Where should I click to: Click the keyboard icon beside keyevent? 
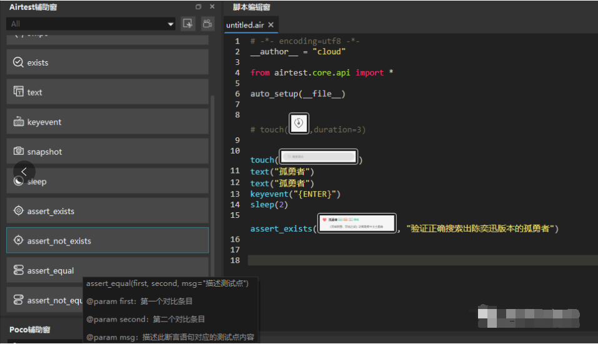18,122
